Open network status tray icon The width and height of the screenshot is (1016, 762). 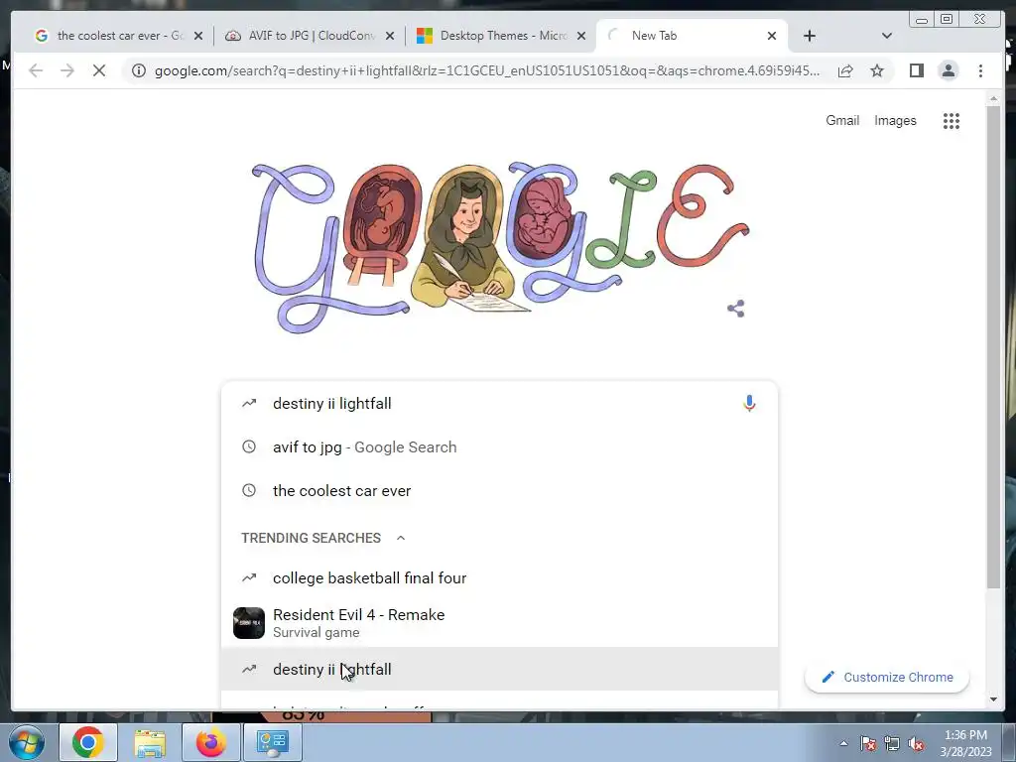[x=892, y=743]
